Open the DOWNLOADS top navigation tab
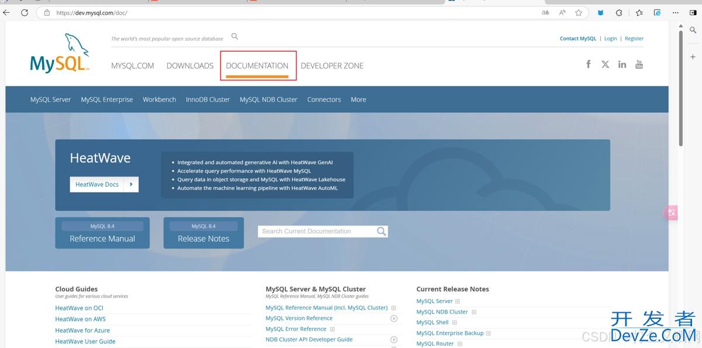The height and width of the screenshot is (348, 702). point(190,66)
